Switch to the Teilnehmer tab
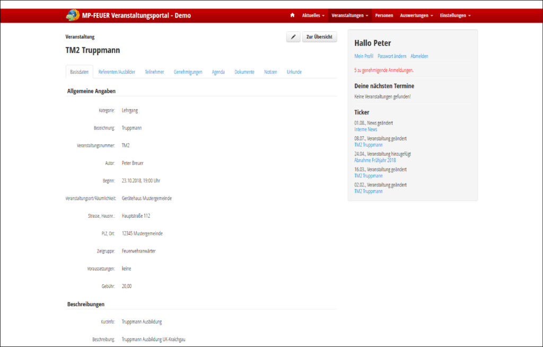This screenshot has width=543, height=347. click(x=154, y=72)
